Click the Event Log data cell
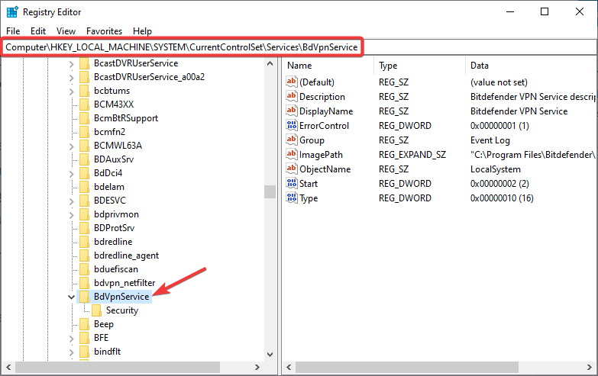This screenshot has height=376, width=598. (490, 140)
